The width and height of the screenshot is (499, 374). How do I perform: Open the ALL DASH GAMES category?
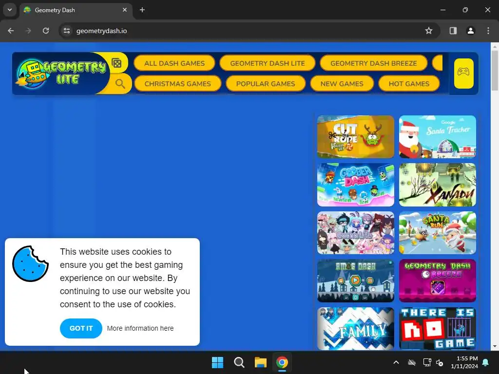click(x=174, y=63)
